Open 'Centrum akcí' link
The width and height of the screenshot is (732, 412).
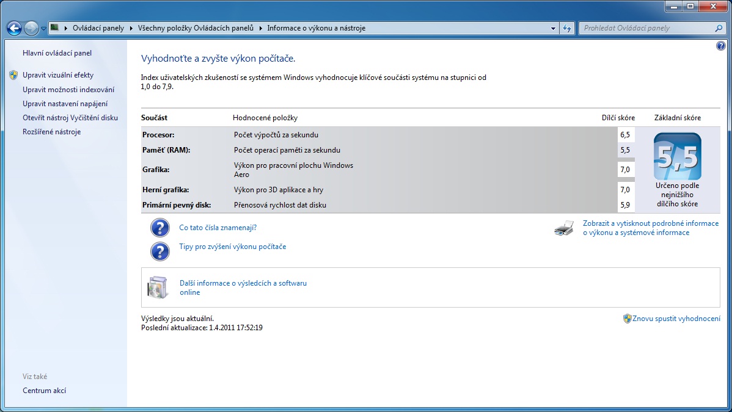click(x=44, y=391)
